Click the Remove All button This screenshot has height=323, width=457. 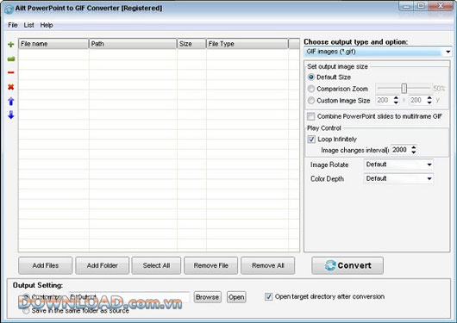click(268, 265)
